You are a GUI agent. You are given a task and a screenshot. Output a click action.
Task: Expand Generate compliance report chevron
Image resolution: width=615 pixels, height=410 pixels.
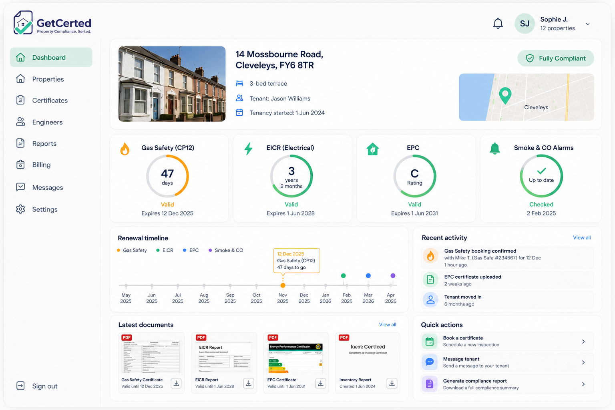583,384
